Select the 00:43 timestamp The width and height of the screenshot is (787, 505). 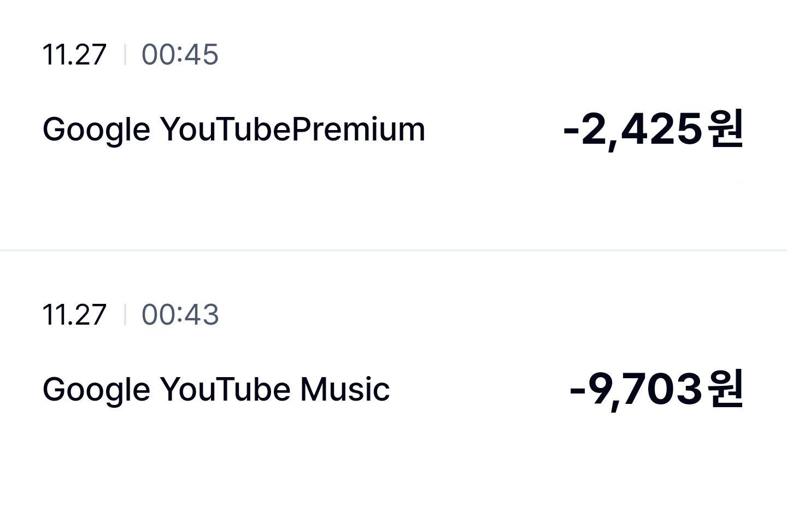click(180, 315)
